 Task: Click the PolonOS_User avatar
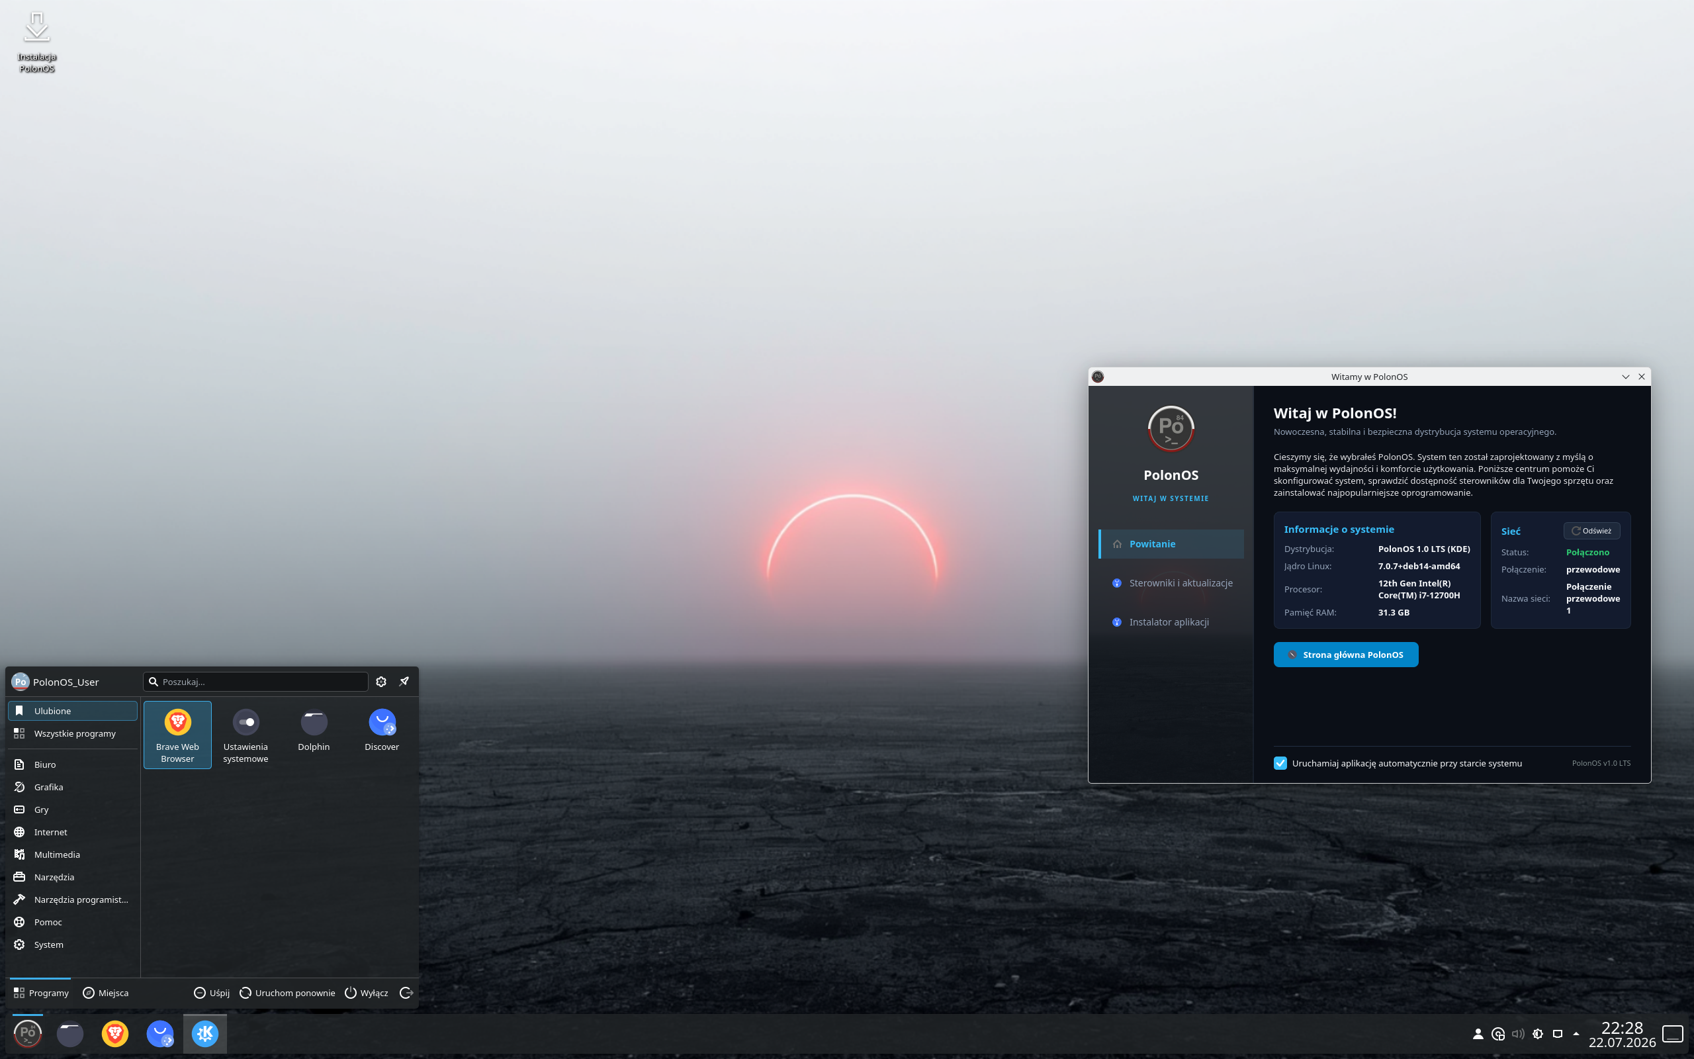click(21, 682)
